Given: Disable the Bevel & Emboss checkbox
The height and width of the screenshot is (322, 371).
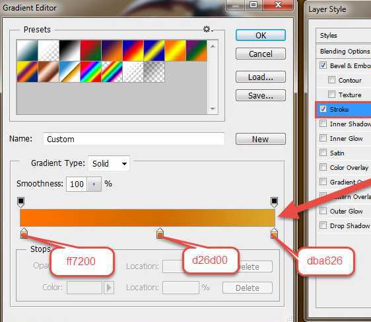Looking at the screenshot, I should 323,65.
